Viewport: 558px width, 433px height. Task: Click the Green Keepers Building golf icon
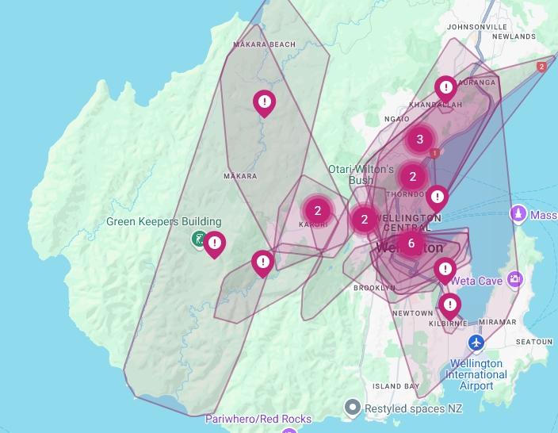tap(200, 238)
